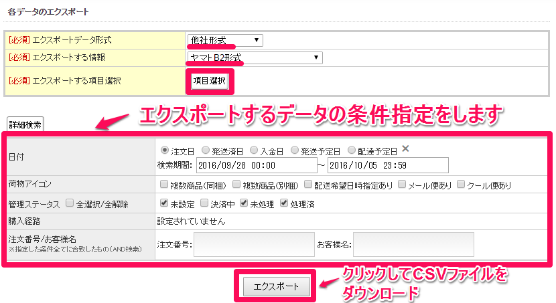Select the 入金日 radio button
Image resolution: width=556 pixels, height=303 pixels.
click(x=254, y=150)
